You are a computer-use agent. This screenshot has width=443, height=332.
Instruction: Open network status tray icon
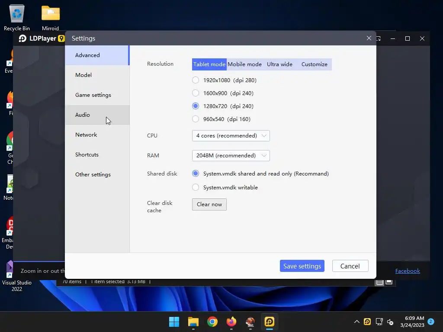[x=379, y=322]
